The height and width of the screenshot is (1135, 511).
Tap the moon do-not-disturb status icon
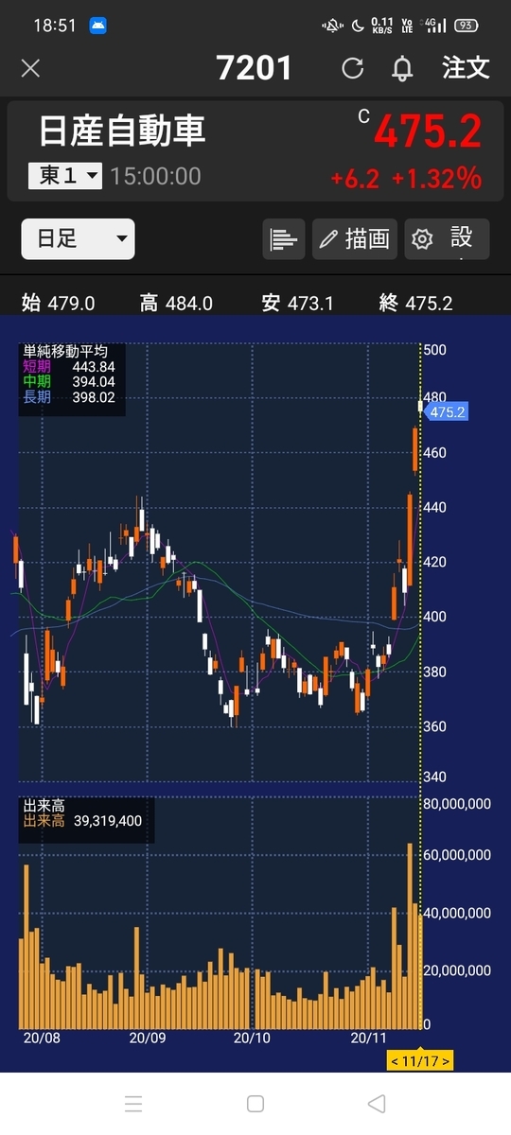pos(358,26)
